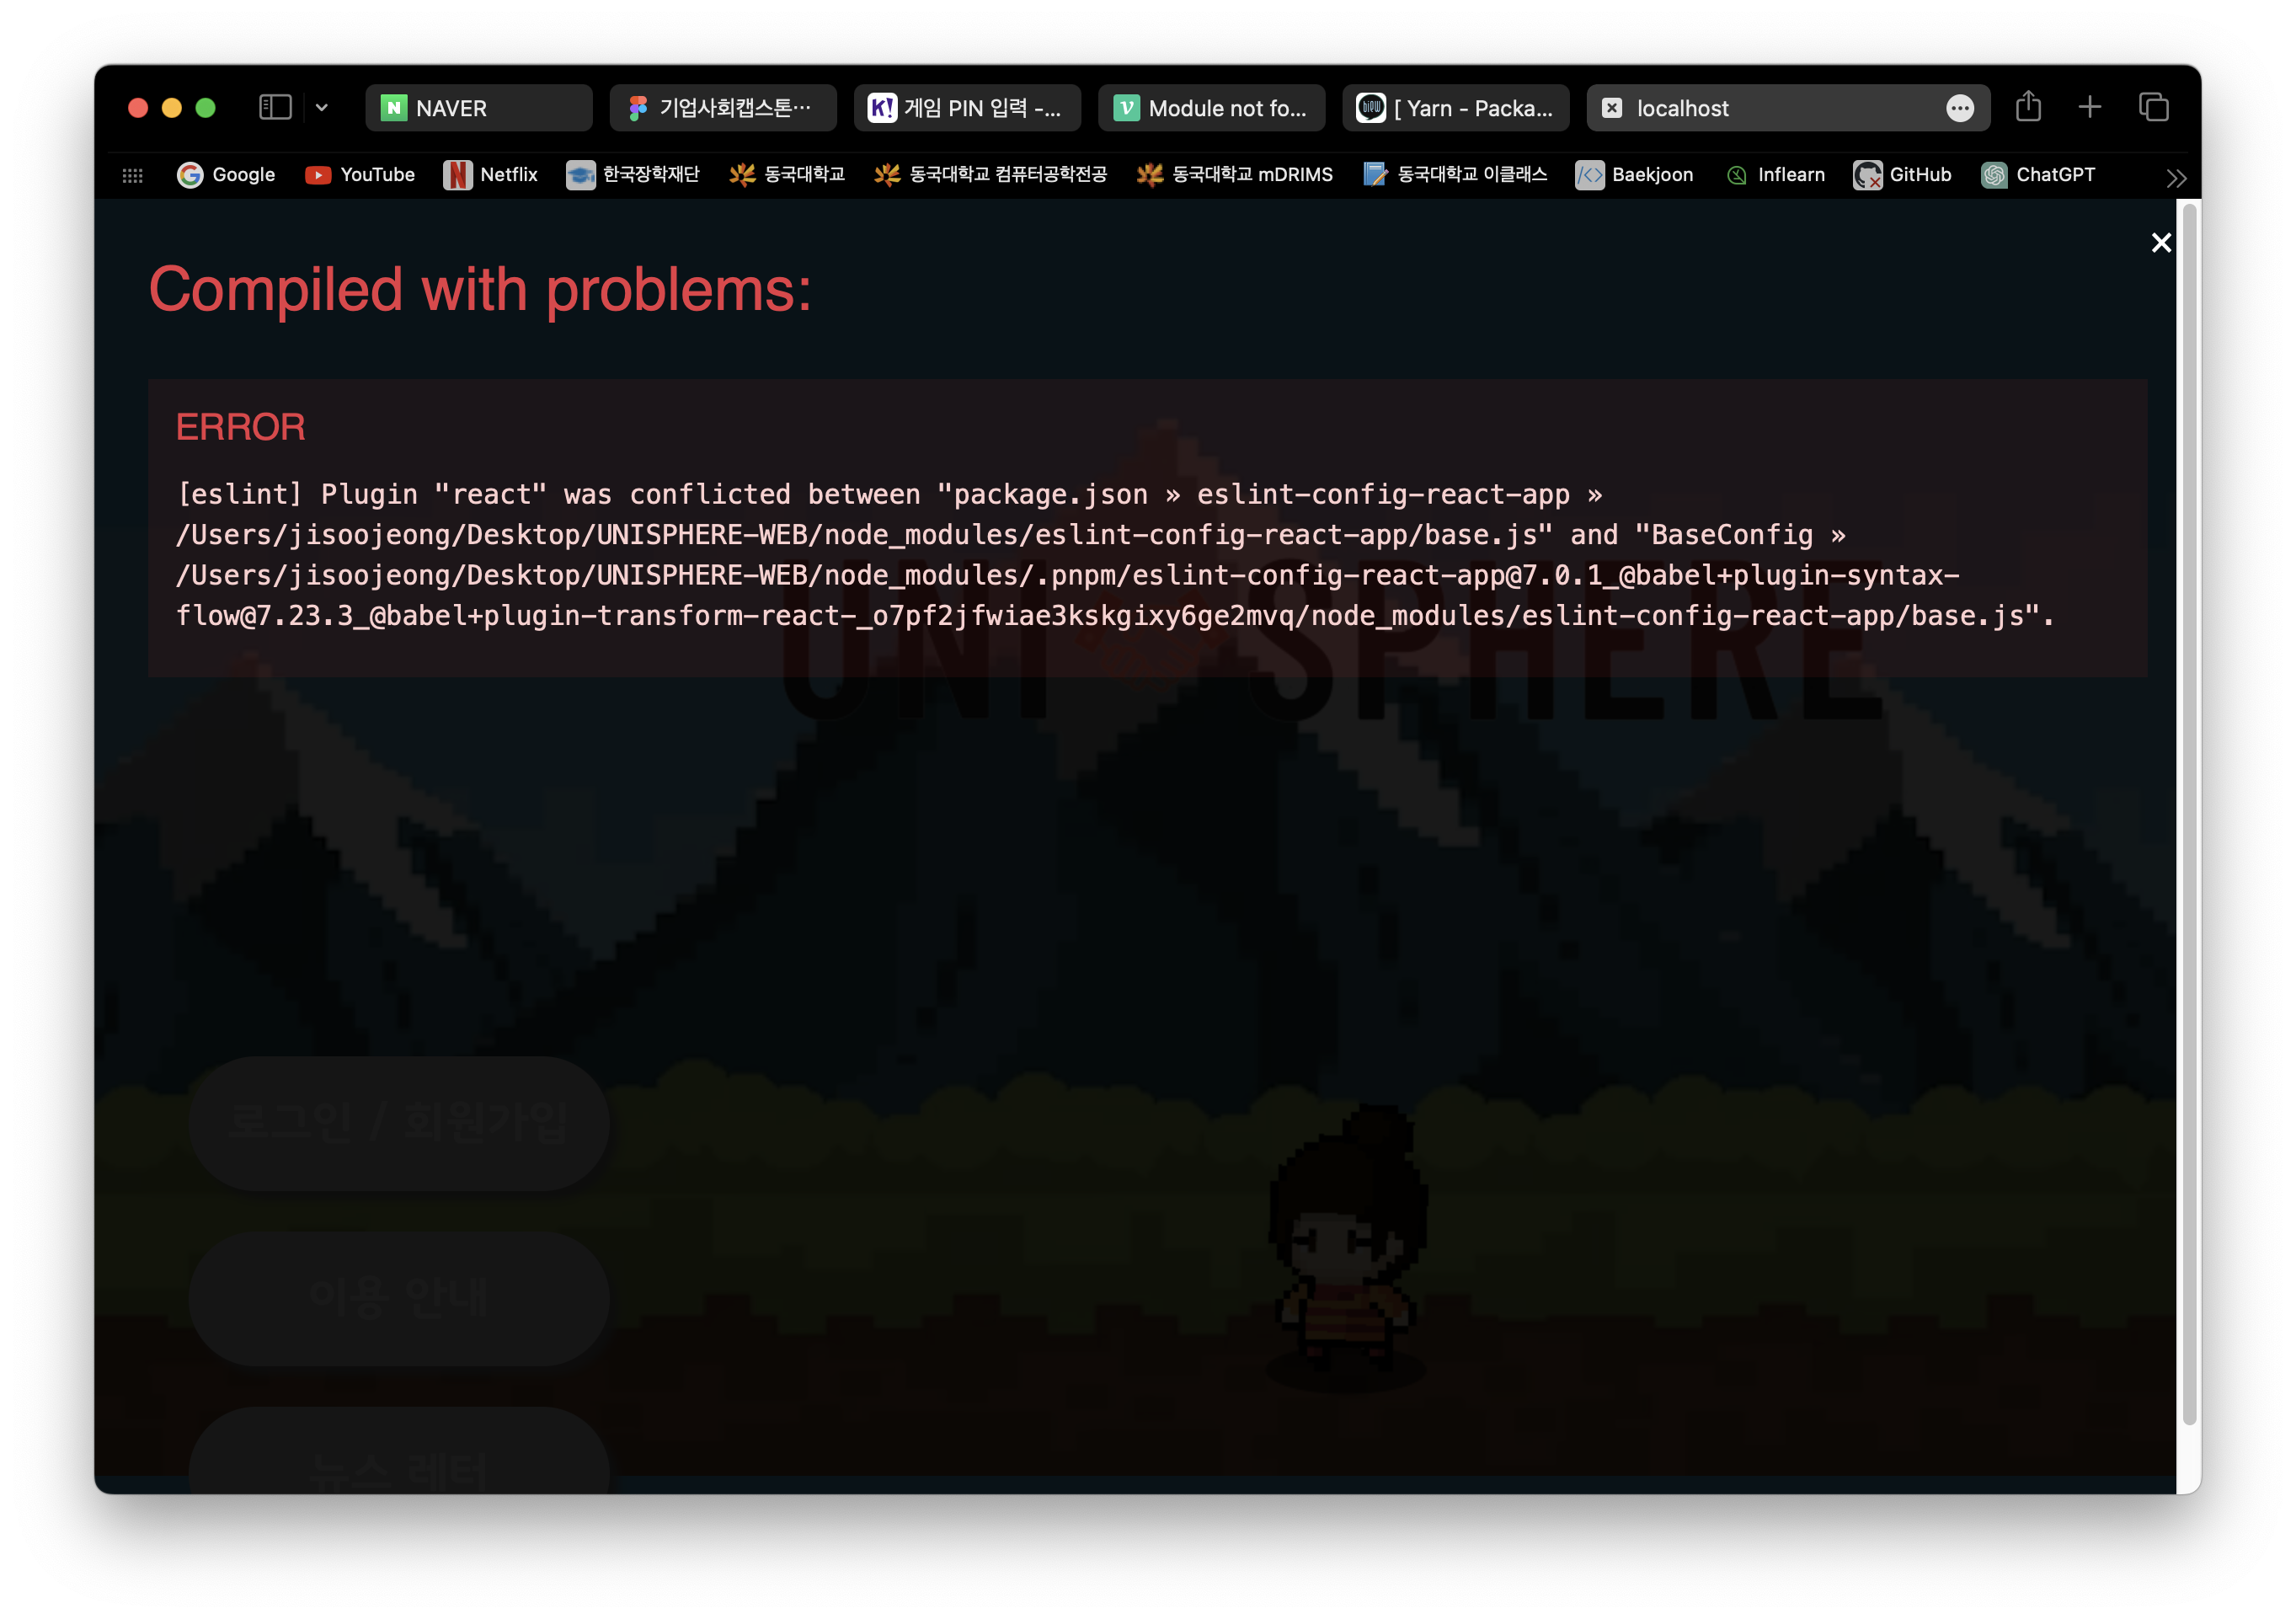Open the ChatGPT bookmark
Image resolution: width=2296 pixels, height=1619 pixels.
point(2038,175)
